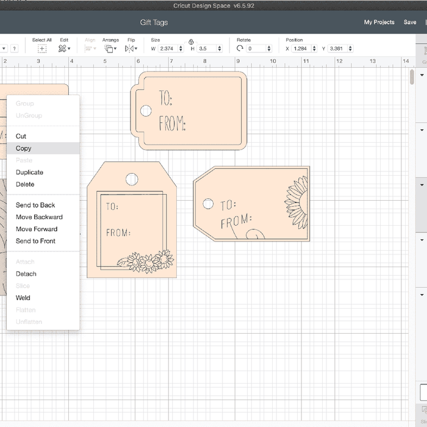Click the Position Y stepper arrows
This screenshot has height=427, width=427.
point(350,49)
